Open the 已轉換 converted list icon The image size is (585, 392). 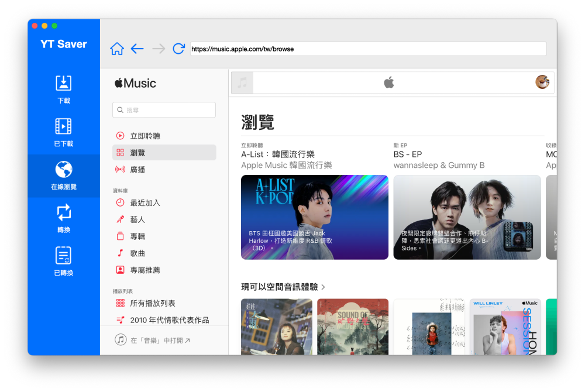[x=63, y=256]
